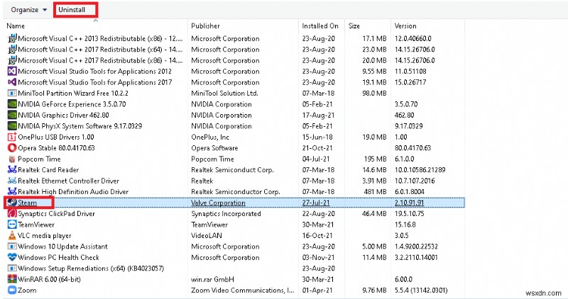The height and width of the screenshot is (299, 568).
Task: Click Visual Studio Tools for Applications 2017 icon
Action: (12, 82)
